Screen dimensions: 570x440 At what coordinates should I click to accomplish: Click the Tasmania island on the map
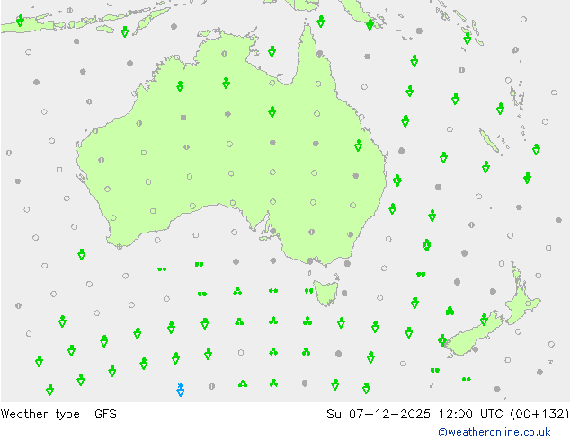326,293
